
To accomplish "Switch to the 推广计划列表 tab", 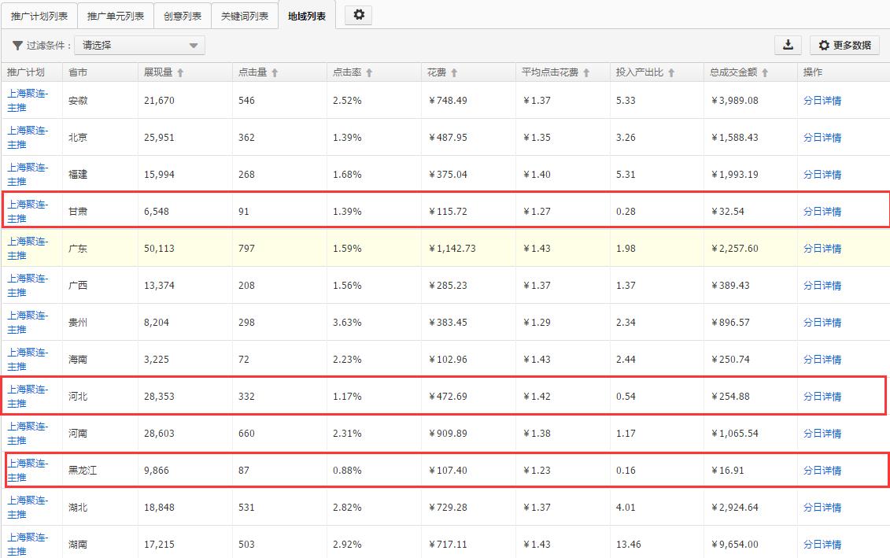I will (x=39, y=16).
